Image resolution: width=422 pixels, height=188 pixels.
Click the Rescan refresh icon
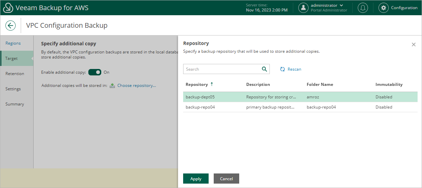pyautogui.click(x=282, y=69)
